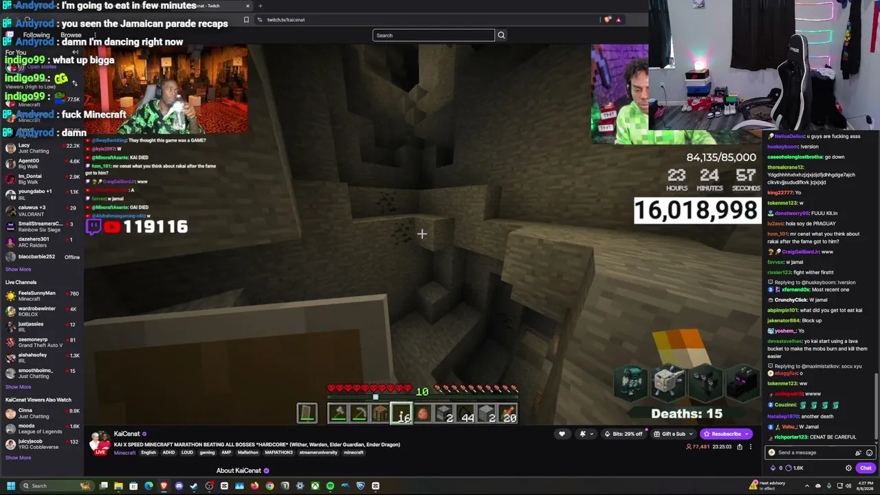Image resolution: width=880 pixels, height=495 pixels.
Task: Open the Gift a Sub dropdown
Action: pyautogui.click(x=672, y=434)
